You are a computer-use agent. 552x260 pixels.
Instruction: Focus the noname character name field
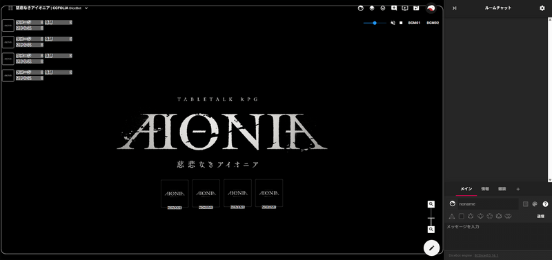click(x=488, y=204)
